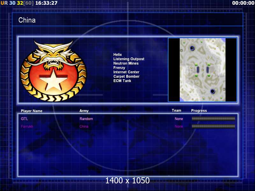255x191 pixels.
Task: Click the Carpet Bomber entry
Action: [126, 76]
